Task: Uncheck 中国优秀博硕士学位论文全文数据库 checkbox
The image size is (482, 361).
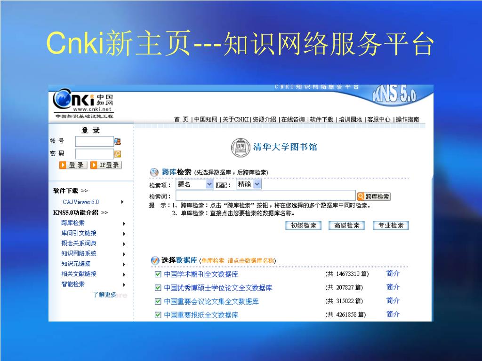Action: pos(158,288)
